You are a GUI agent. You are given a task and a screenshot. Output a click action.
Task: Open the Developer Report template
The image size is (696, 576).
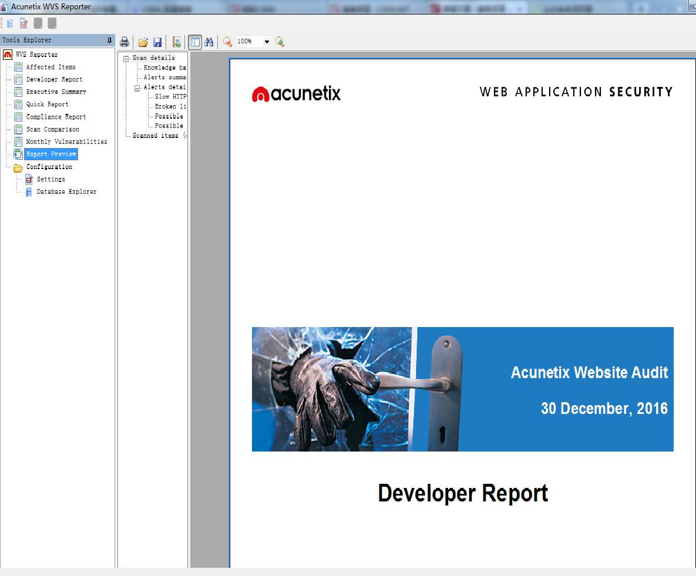tap(54, 79)
